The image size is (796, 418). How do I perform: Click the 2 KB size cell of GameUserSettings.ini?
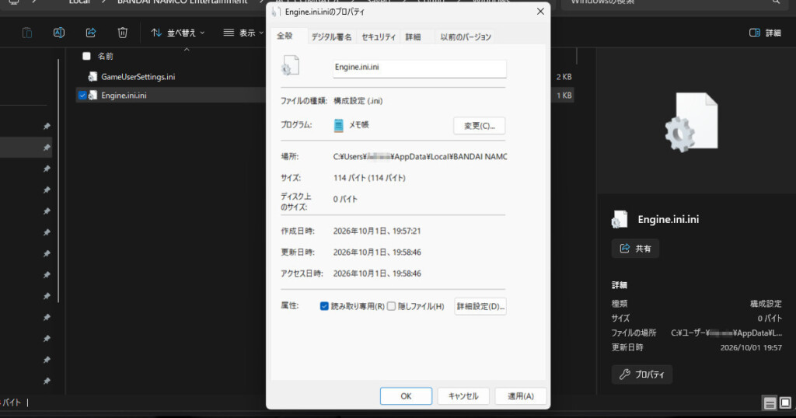point(564,77)
